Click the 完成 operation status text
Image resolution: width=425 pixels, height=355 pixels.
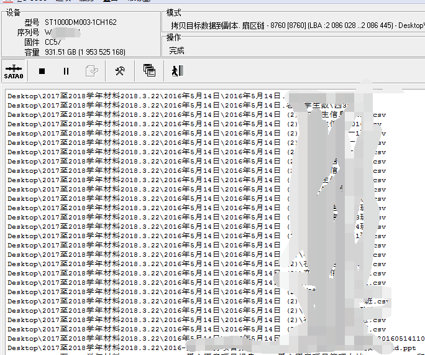click(x=176, y=50)
